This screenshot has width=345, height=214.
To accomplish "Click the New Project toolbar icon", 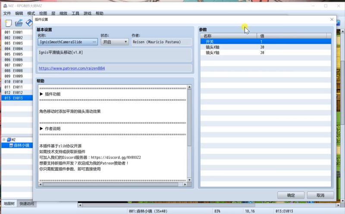I will pyautogui.click(x=8, y=23).
